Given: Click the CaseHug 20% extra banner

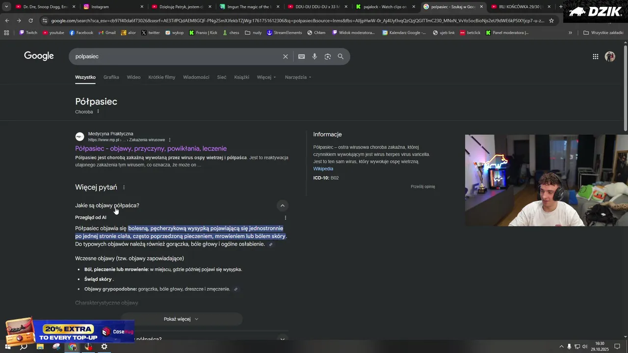Looking at the screenshot, I should click(70, 332).
